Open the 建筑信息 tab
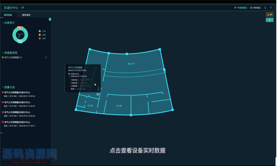Screen dimensions: 277x166 pos(26,15)
